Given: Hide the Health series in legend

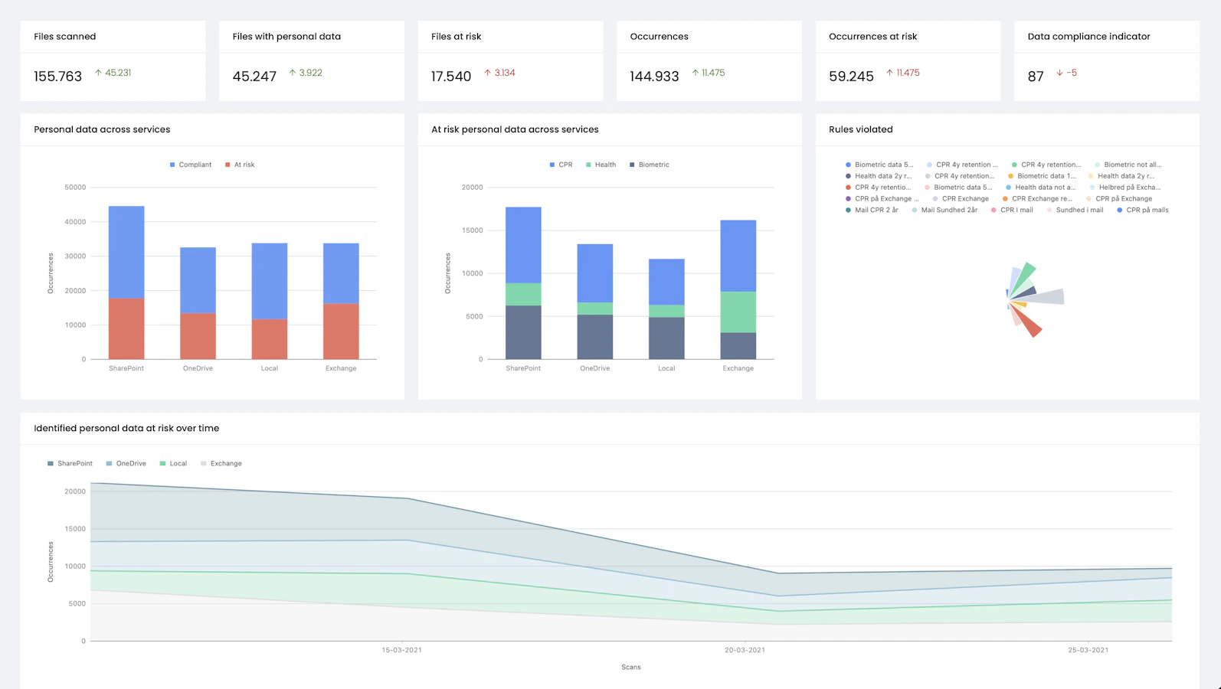Looking at the screenshot, I should [x=601, y=165].
